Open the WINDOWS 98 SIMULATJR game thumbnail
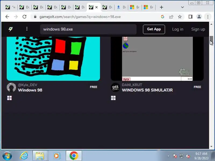Viewport: 215px width, 161px height. pyautogui.click(x=157, y=58)
